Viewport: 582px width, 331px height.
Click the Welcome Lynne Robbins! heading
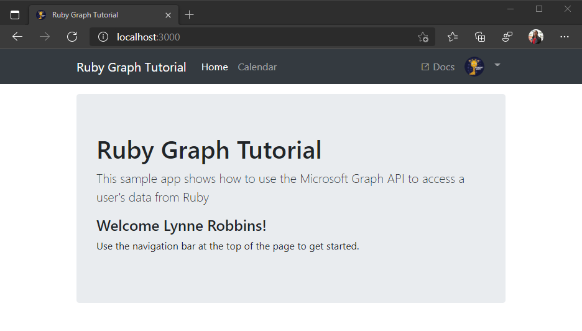tap(181, 225)
